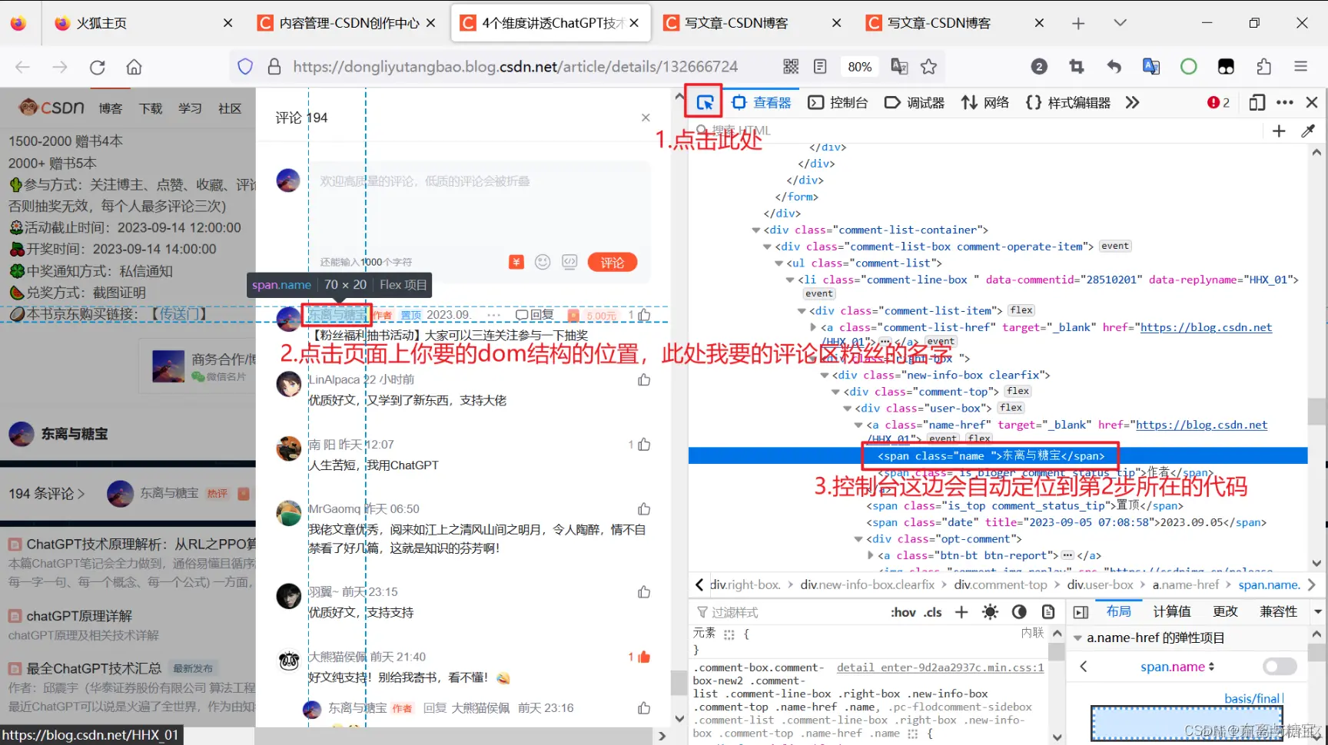Open Responsive Design Mode in DevTools
Viewport: 1328px width, 745px height.
point(1257,101)
